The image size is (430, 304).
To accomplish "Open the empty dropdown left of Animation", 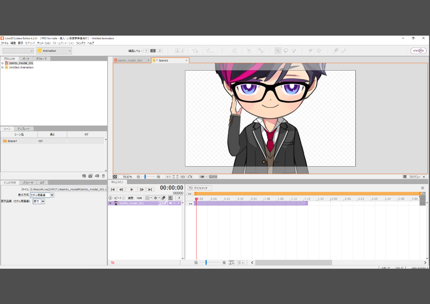I will click(18, 51).
